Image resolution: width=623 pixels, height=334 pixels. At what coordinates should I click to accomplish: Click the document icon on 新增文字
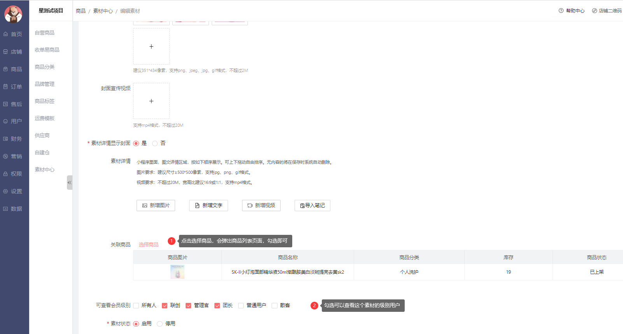coord(197,206)
